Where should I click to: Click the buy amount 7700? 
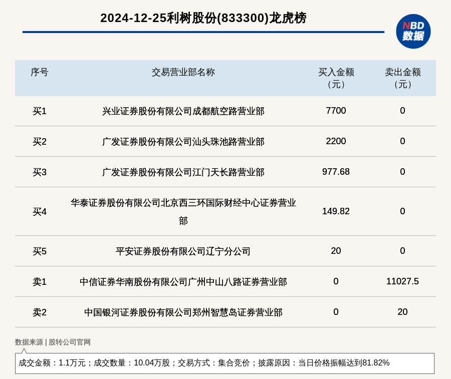point(336,111)
